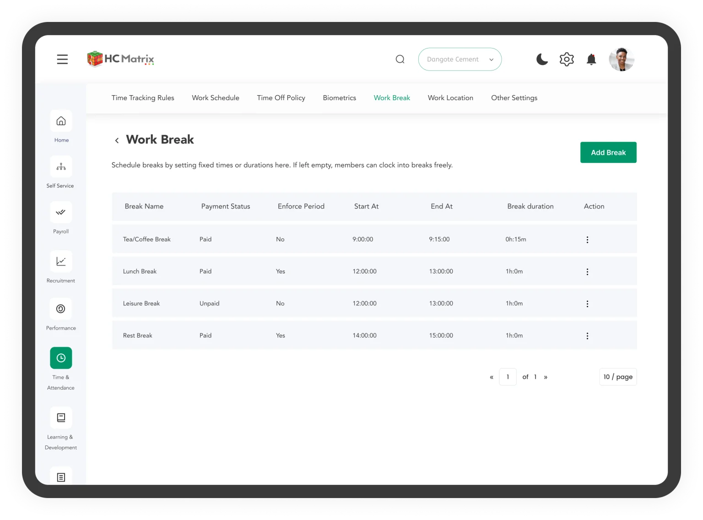Open action menu for Rest Break row
Viewport: 703px width, 520px height.
pos(587,336)
